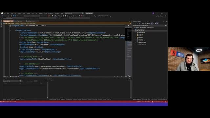Image resolution: width=210 pixels, height=118 pixels.
Task: Collapse the Project element outlining marker
Action: click(10, 26)
